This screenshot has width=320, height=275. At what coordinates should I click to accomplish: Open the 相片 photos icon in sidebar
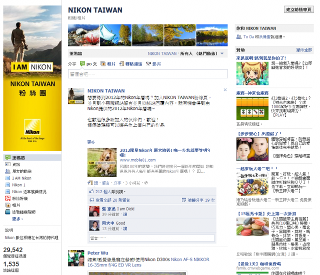point(7,205)
